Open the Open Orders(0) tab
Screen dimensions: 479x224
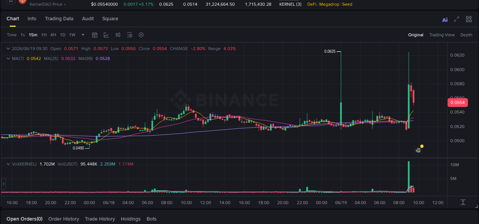25,219
